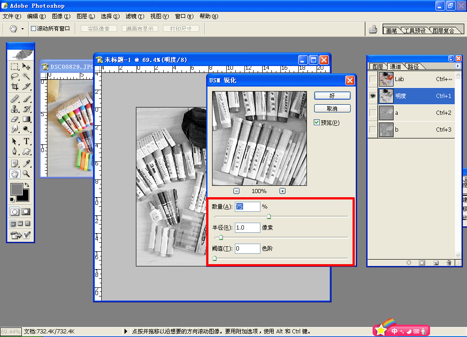Image resolution: width=467 pixels, height=337 pixels.
Task: Select the Crop tool
Action: [15, 86]
